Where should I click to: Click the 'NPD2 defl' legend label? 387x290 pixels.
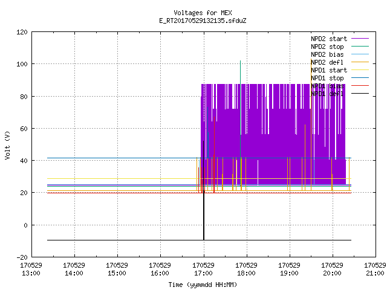[327, 62]
